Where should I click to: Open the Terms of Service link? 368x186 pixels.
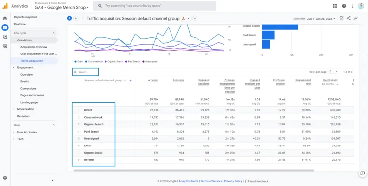(211, 181)
